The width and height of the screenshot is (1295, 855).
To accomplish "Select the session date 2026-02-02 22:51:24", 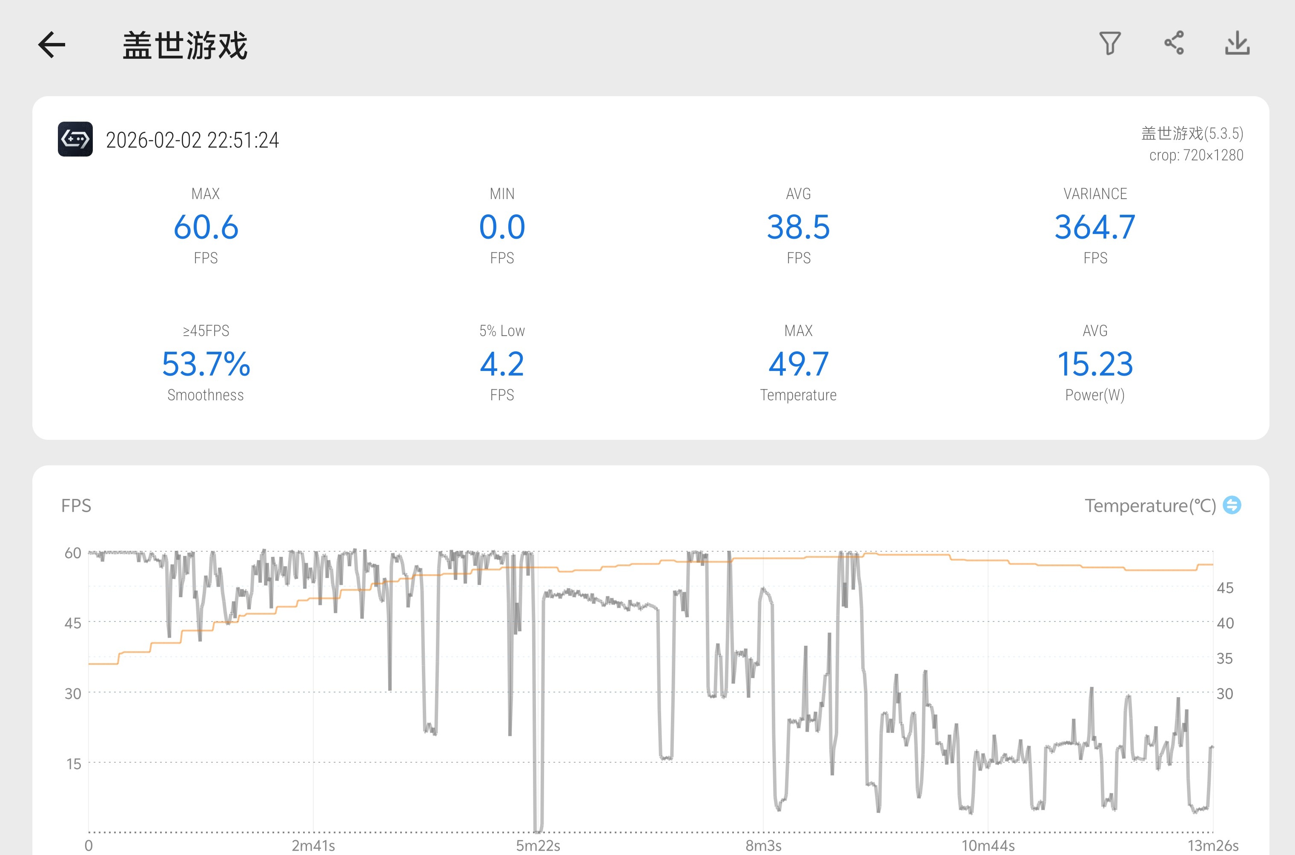I will pos(192,140).
